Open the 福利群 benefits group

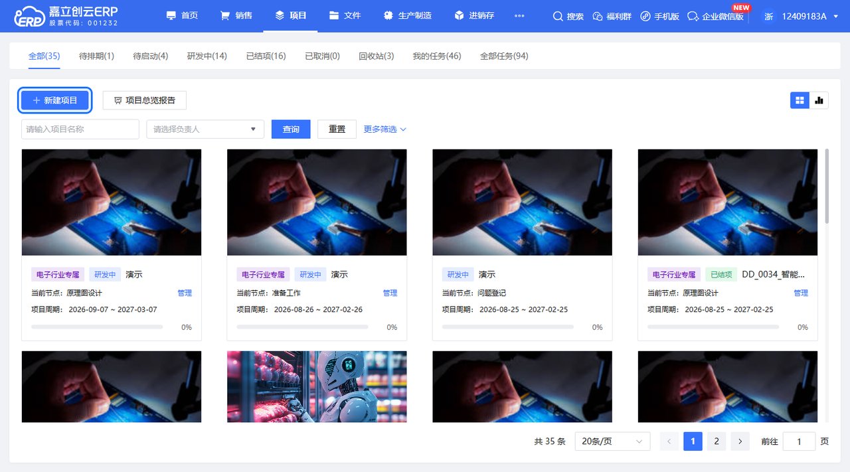click(612, 16)
